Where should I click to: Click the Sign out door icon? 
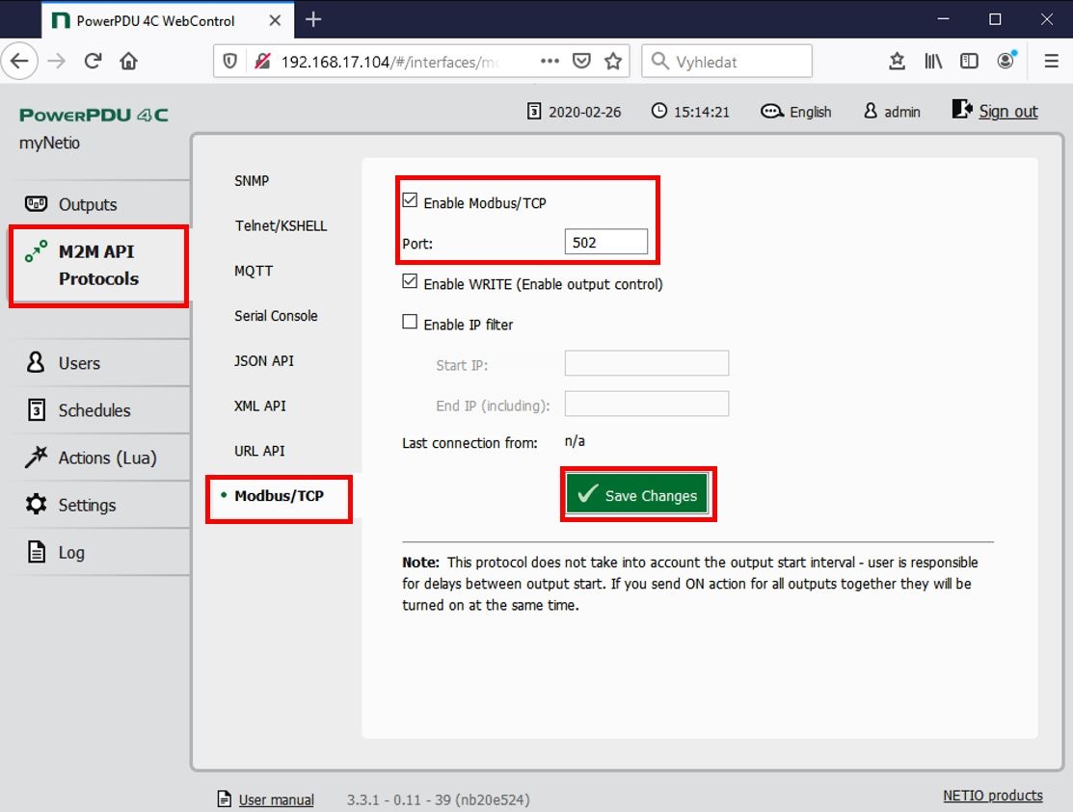(962, 109)
